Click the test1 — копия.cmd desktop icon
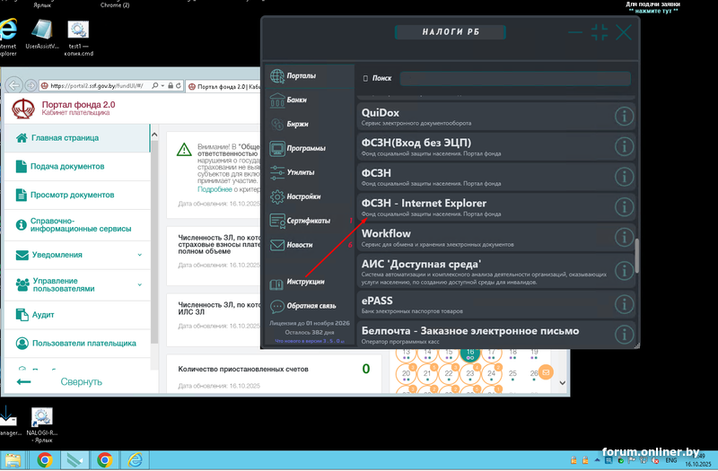 pos(78,38)
